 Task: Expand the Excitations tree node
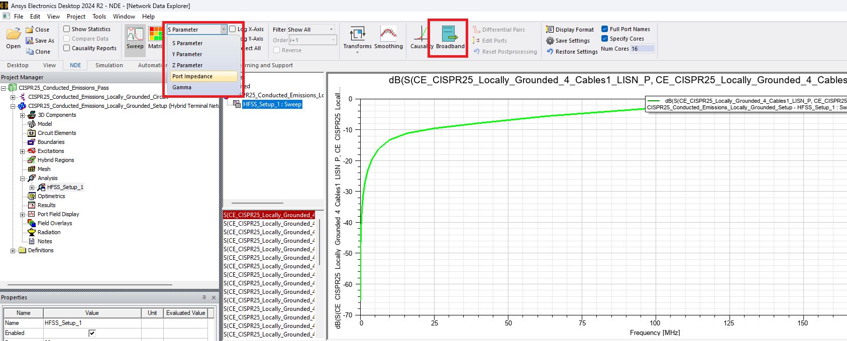click(x=22, y=151)
